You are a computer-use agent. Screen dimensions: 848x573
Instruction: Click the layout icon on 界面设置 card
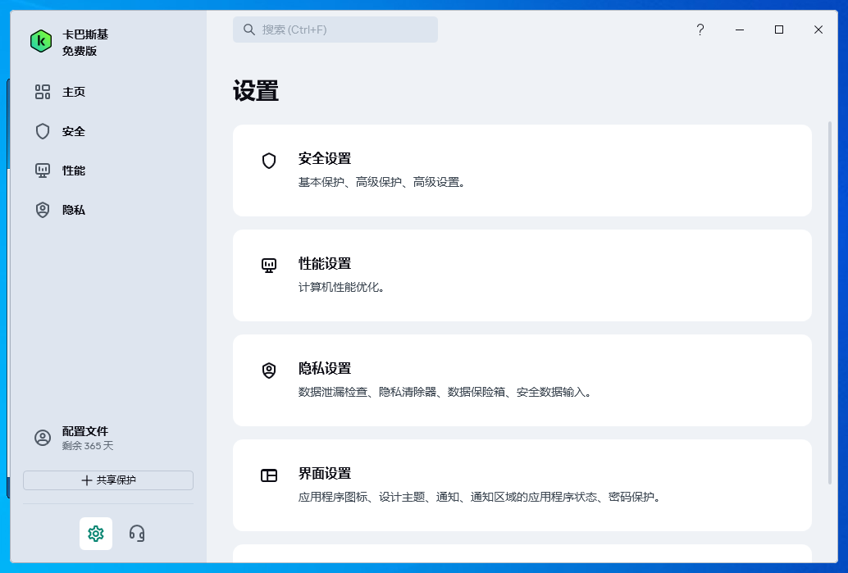coord(269,476)
